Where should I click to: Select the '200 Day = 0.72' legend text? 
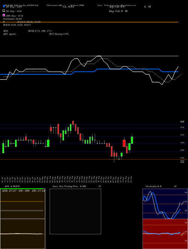15,16
